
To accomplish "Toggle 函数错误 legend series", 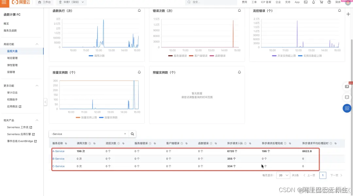I will coord(217,56).
